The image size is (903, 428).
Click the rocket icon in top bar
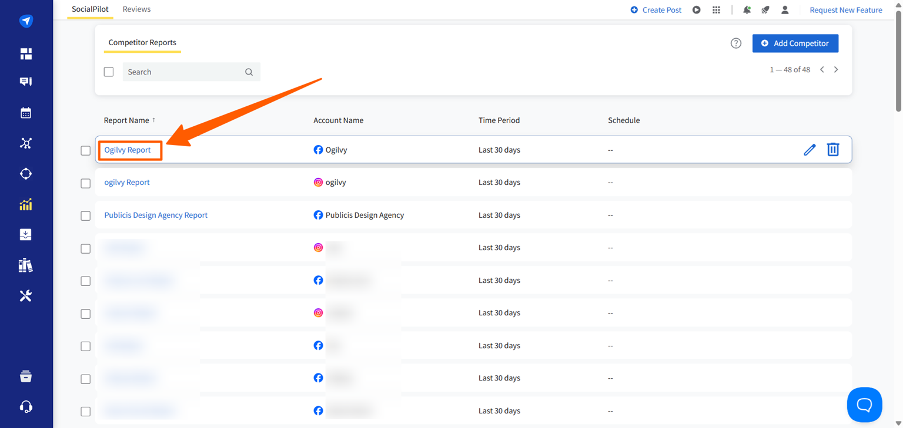point(765,10)
